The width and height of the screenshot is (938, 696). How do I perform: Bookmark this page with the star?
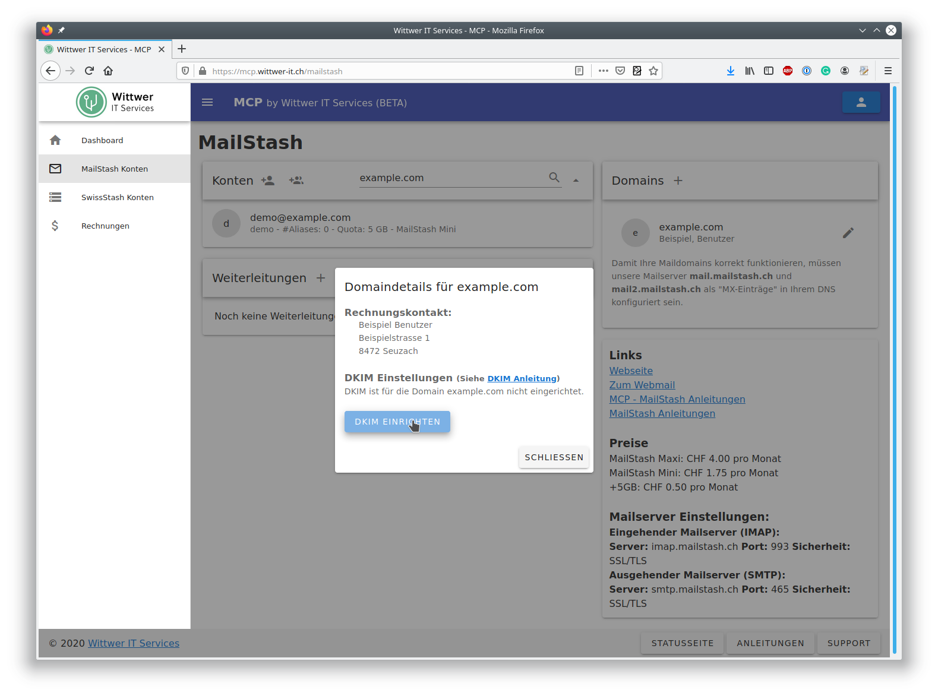pyautogui.click(x=653, y=71)
